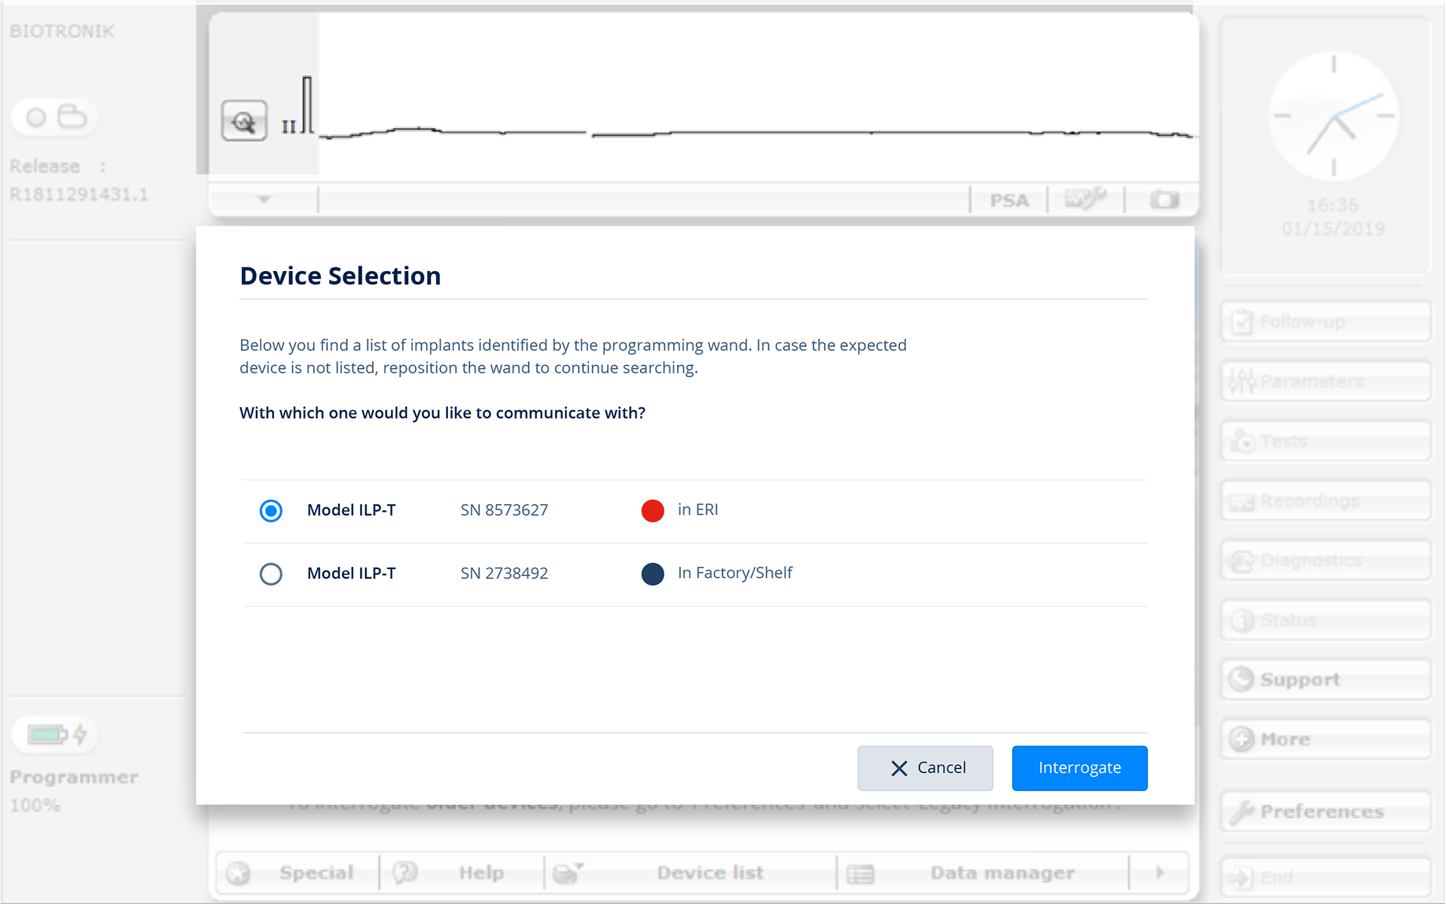Screen dimensions: 1446x904
Task: Click the Follow-up checklist icon
Action: pos(1241,322)
